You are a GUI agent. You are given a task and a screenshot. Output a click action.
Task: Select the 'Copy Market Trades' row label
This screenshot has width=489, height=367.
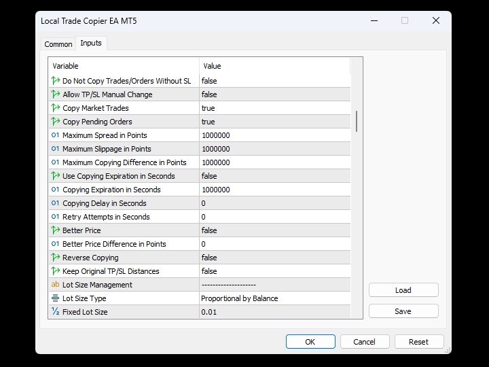pyautogui.click(x=96, y=108)
